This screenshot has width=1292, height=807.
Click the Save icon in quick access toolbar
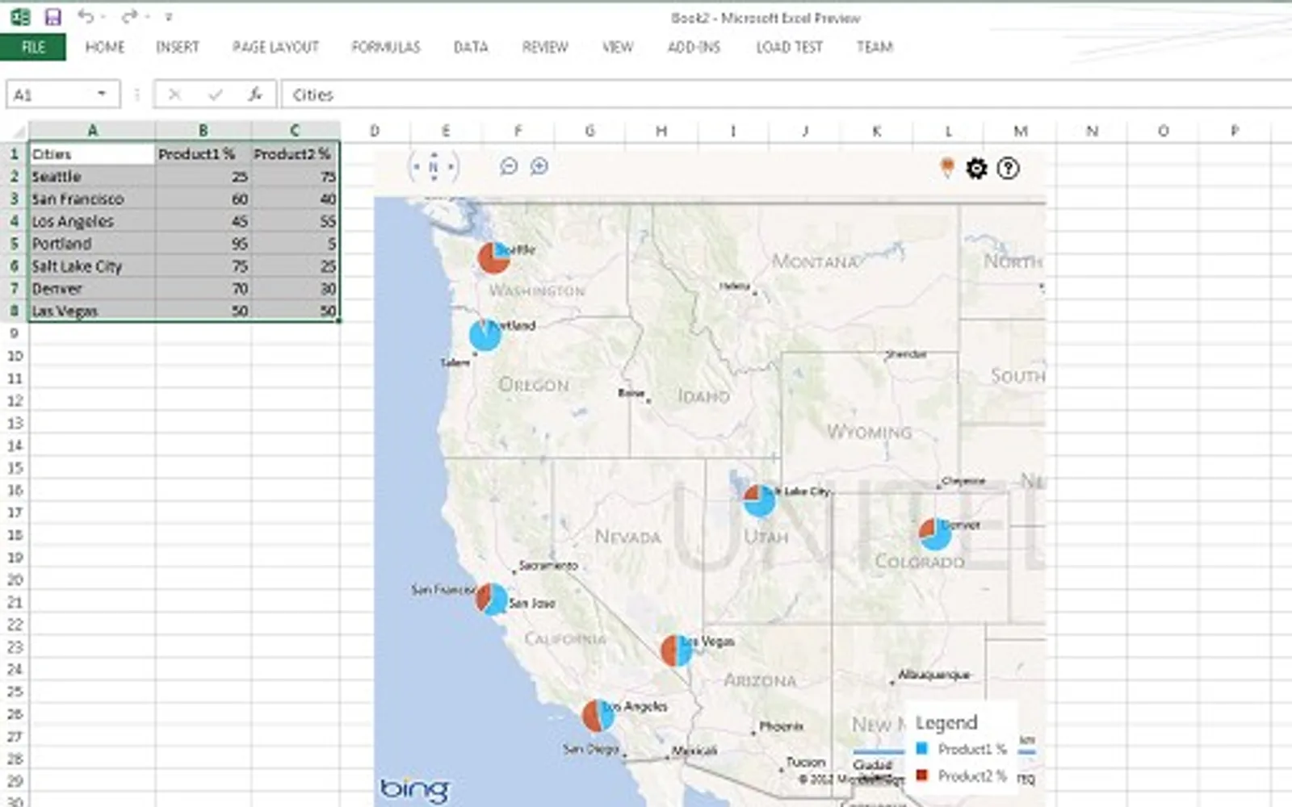pyautogui.click(x=52, y=17)
